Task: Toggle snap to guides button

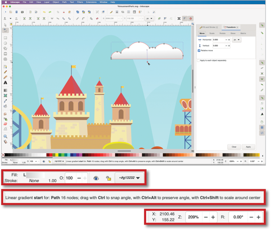Action: coord(262,133)
